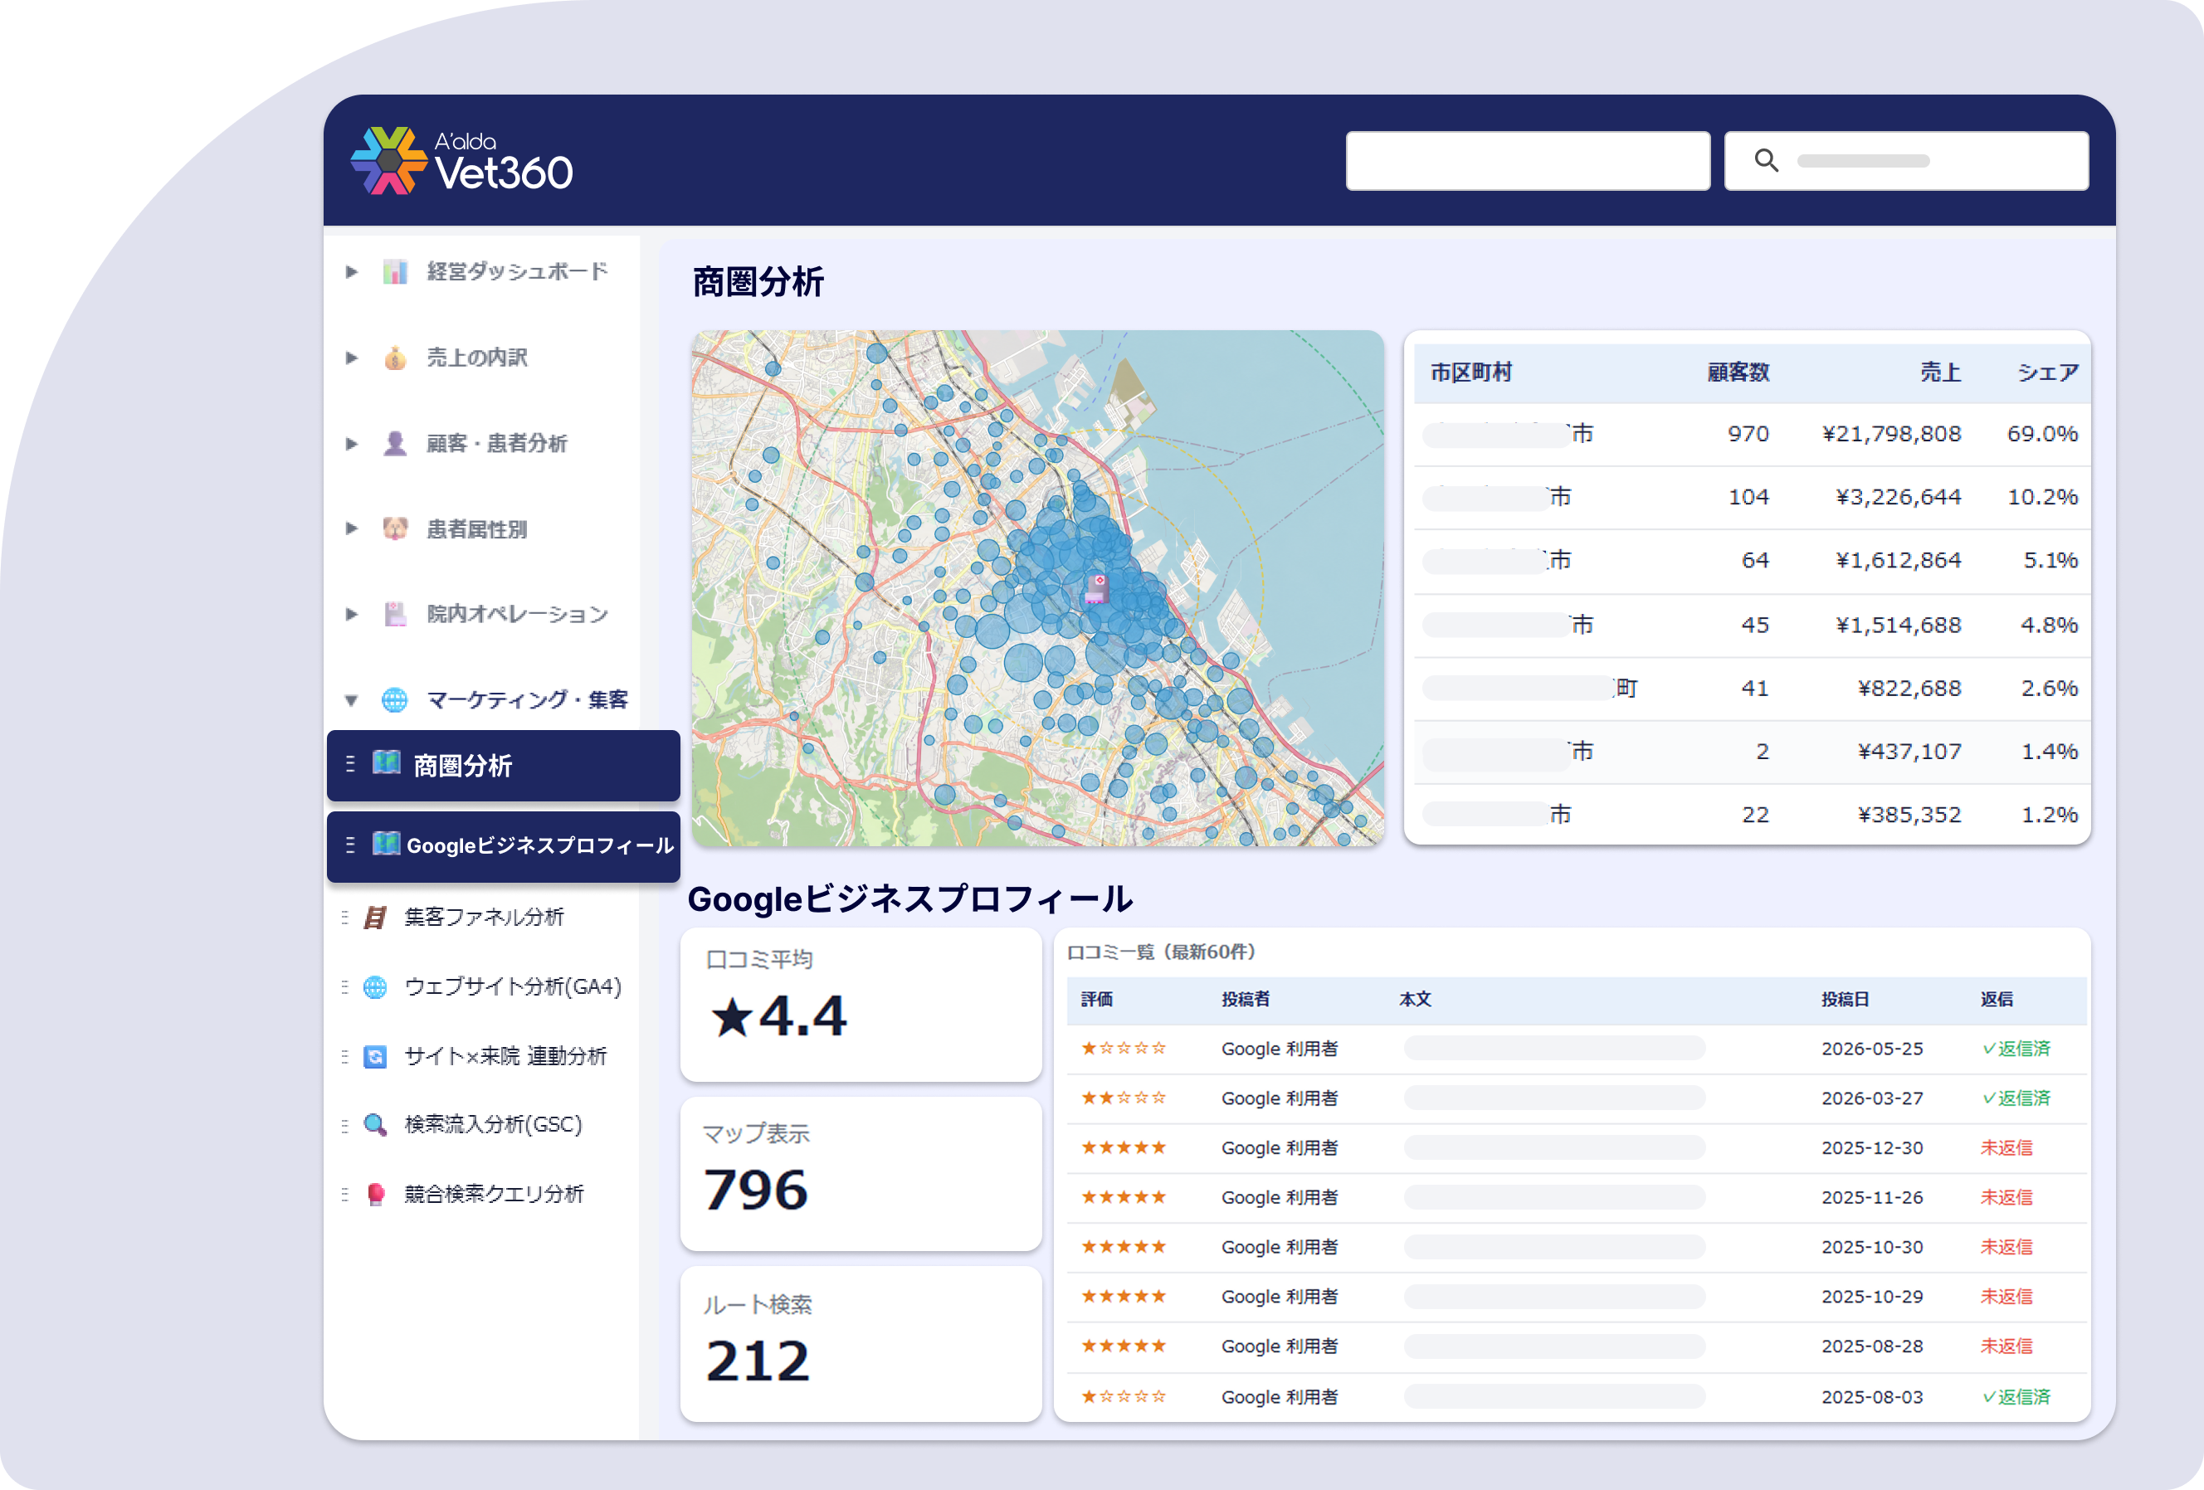
Task: Click 未返信 status for 2025-12-30 review
Action: pyautogui.click(x=2006, y=1148)
